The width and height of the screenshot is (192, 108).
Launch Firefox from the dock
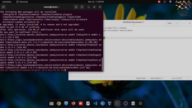[73, 103]
